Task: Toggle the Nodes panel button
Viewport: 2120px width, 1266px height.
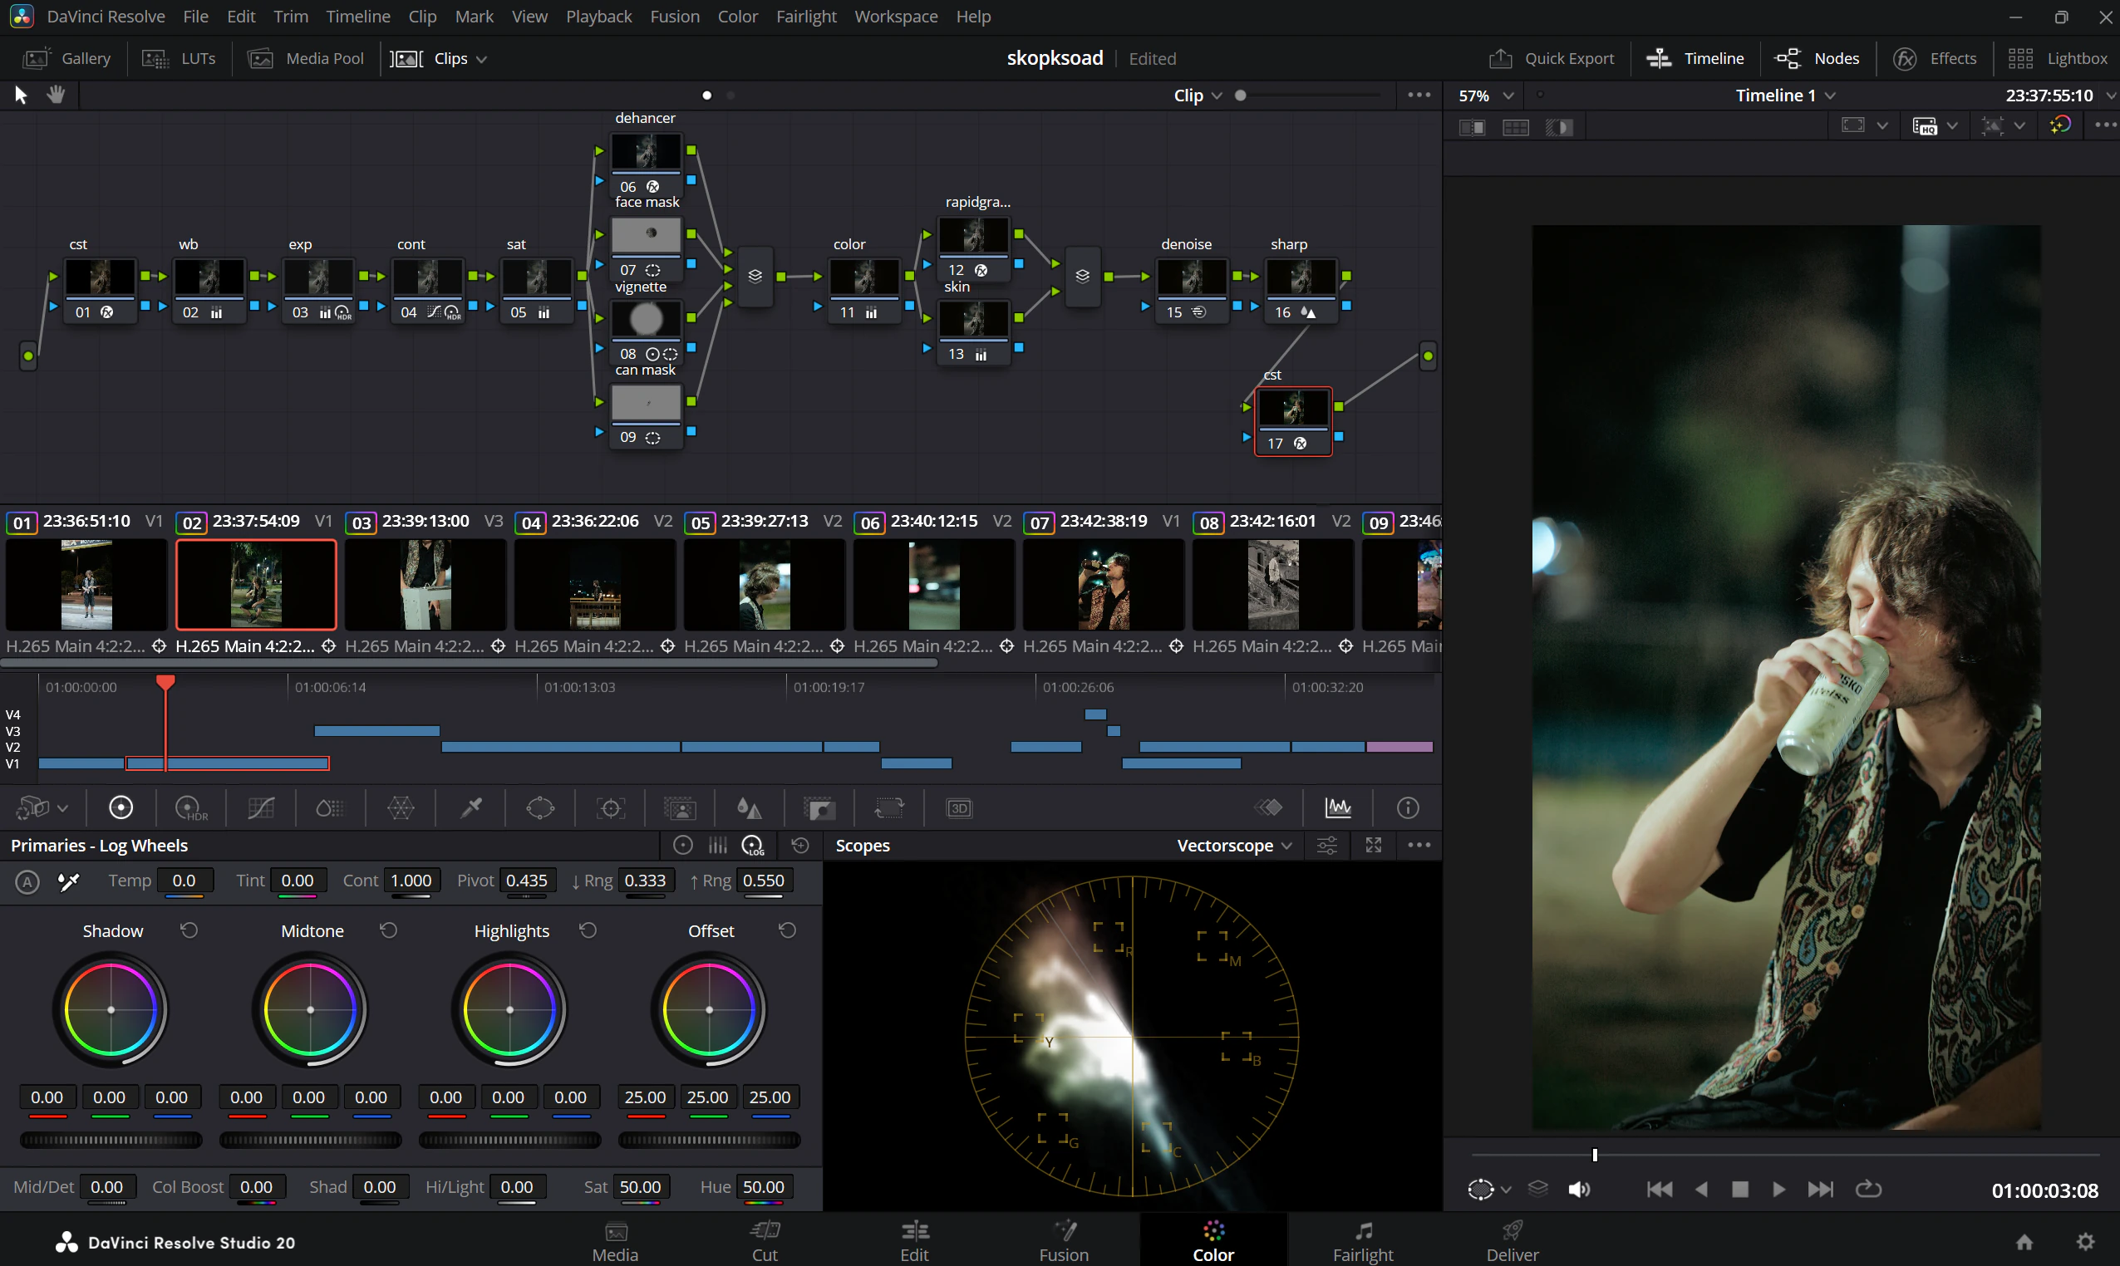Action: tap(1816, 58)
